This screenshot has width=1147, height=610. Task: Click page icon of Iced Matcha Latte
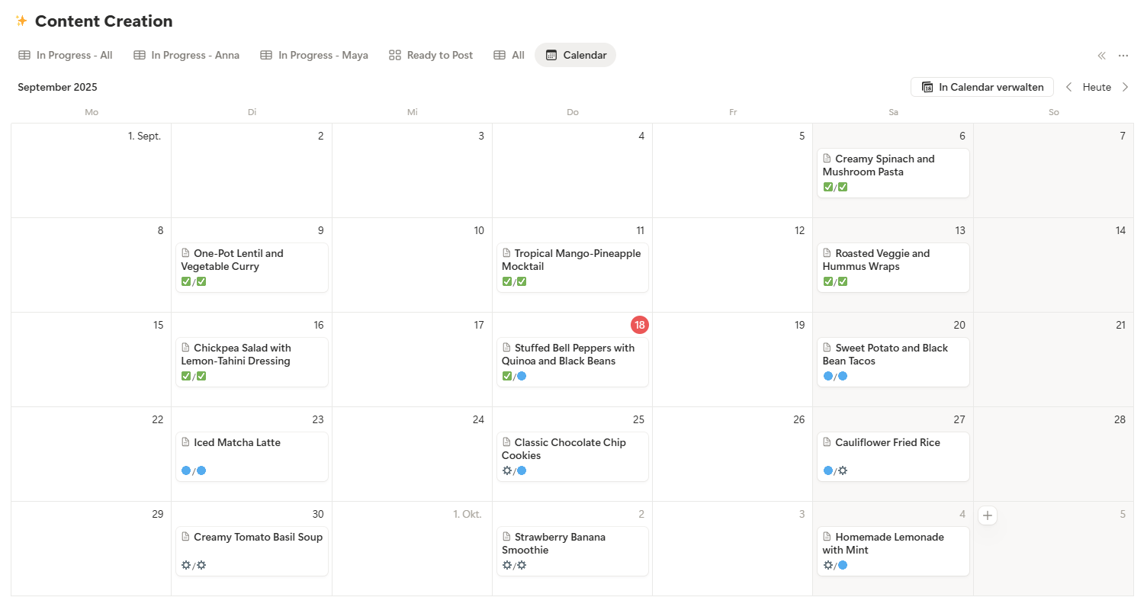(185, 442)
